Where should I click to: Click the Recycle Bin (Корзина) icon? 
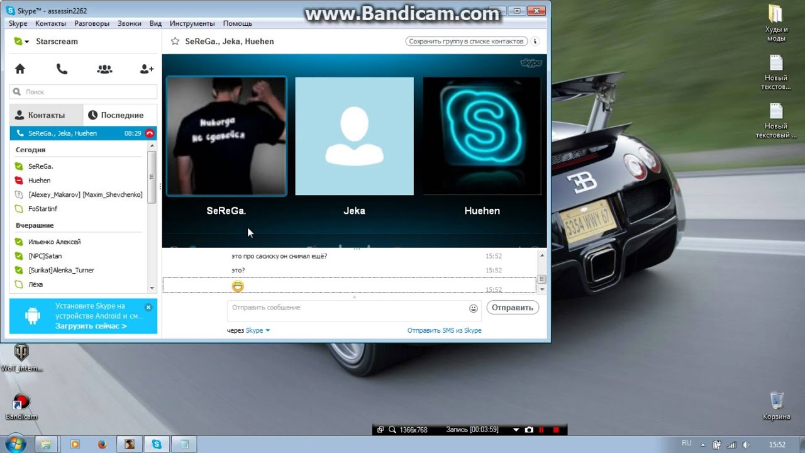[x=777, y=406]
